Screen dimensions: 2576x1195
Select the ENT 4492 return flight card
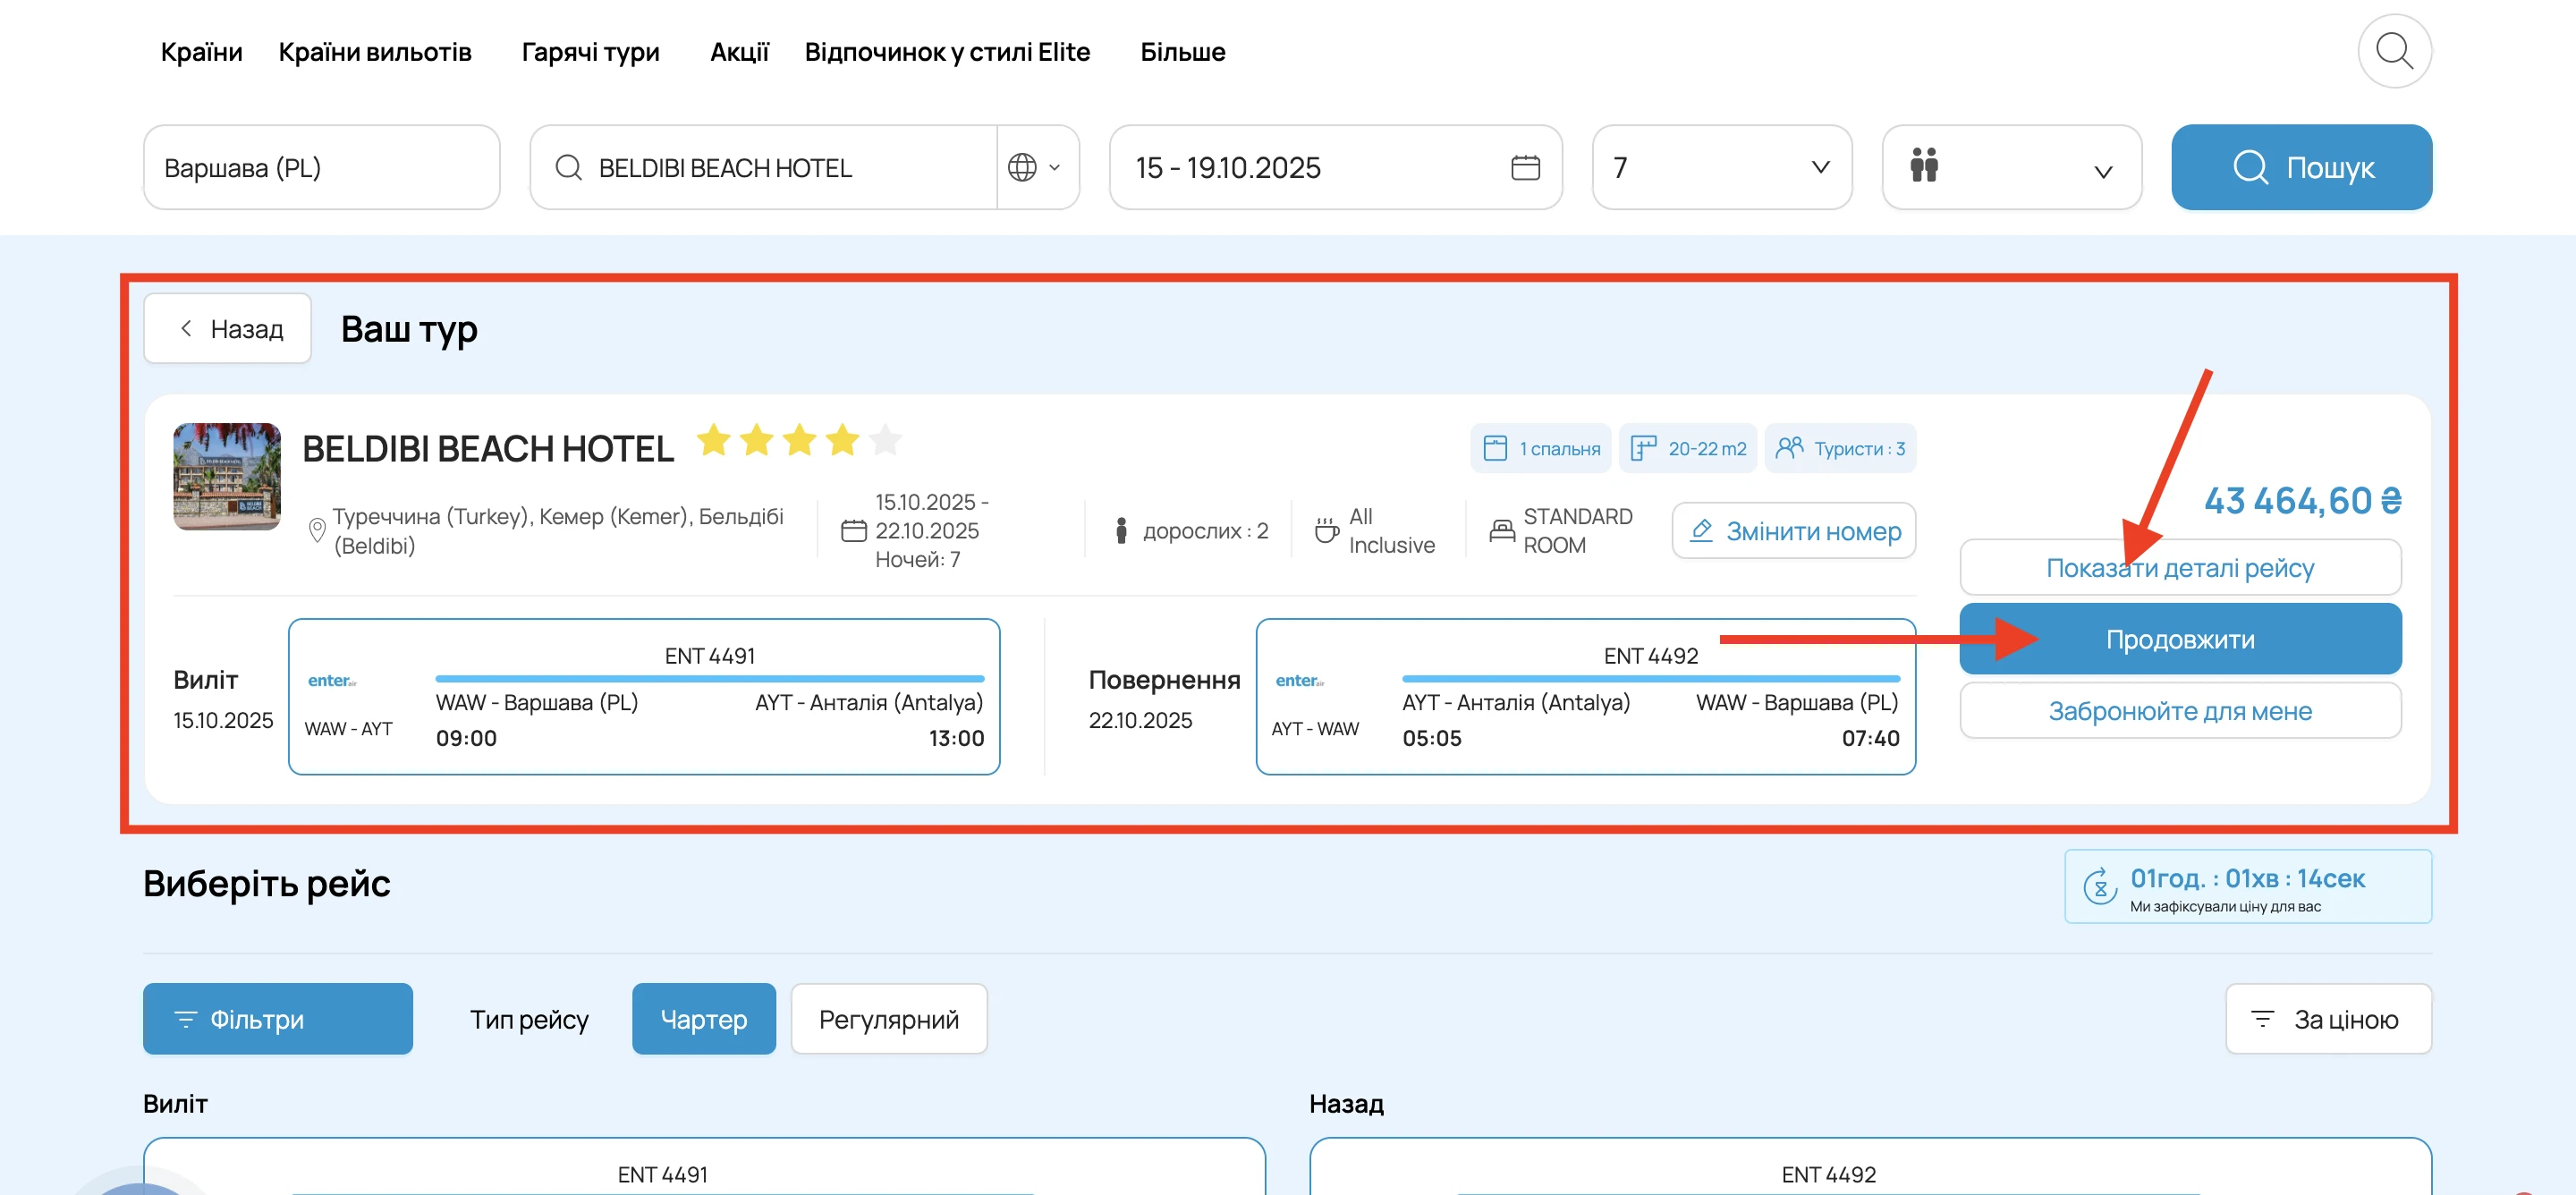1586,696
